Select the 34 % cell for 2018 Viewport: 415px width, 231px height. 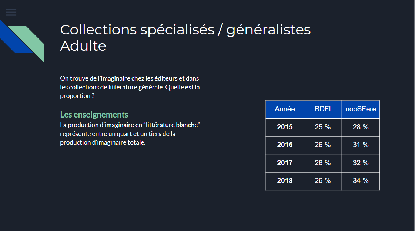pos(361,181)
